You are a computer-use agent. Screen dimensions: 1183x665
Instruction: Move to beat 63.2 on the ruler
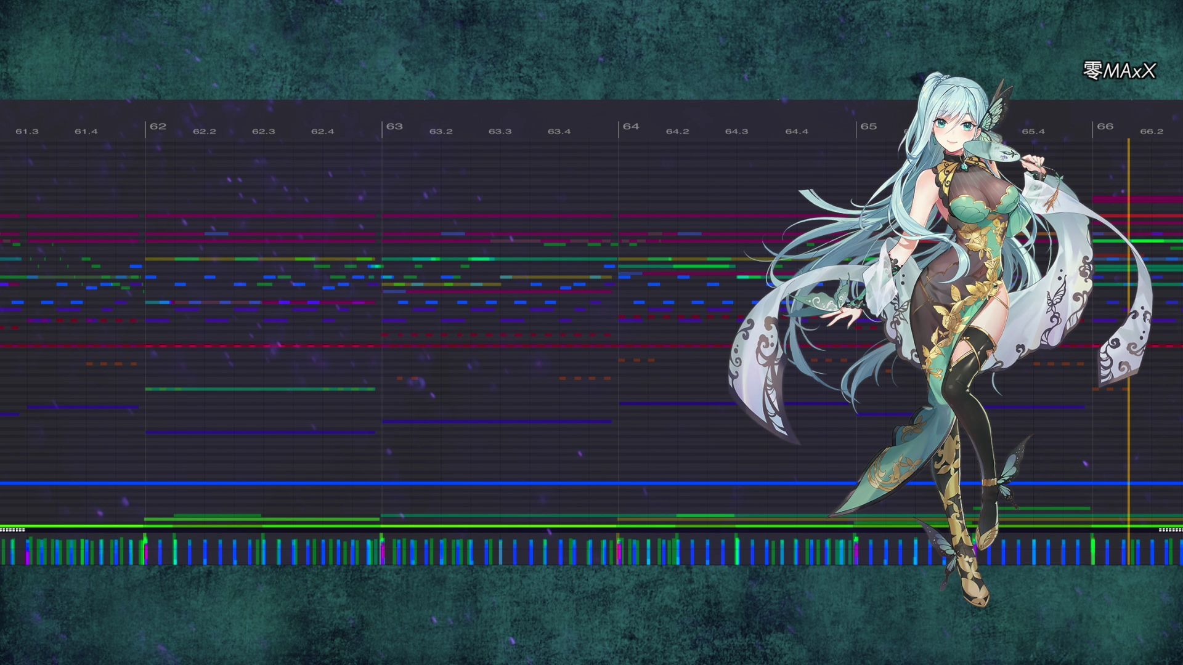coord(441,132)
